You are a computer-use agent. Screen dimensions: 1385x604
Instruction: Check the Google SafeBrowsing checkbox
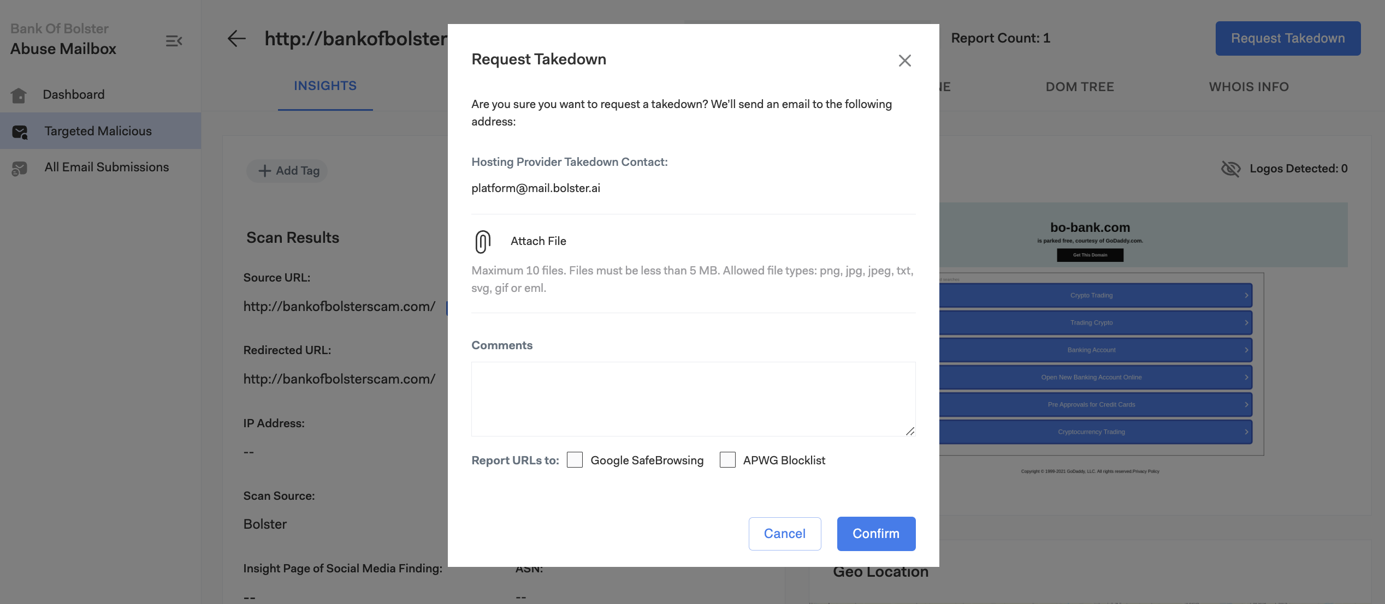(575, 460)
